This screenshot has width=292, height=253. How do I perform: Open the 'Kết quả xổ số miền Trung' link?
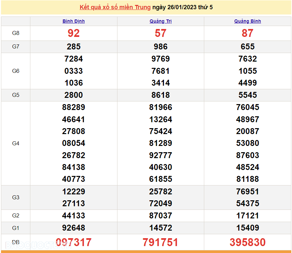pos(115,7)
